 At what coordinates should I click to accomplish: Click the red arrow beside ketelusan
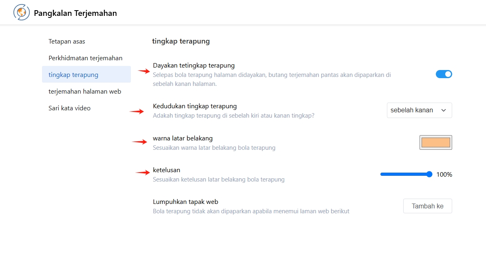[143, 173]
